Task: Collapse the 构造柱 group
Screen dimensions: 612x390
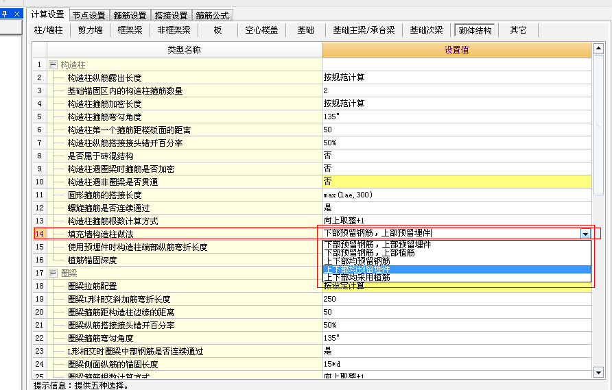Action: (54, 64)
